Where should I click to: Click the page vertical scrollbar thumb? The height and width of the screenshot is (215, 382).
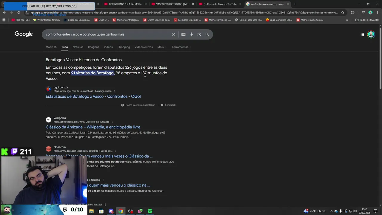[x=381, y=58]
